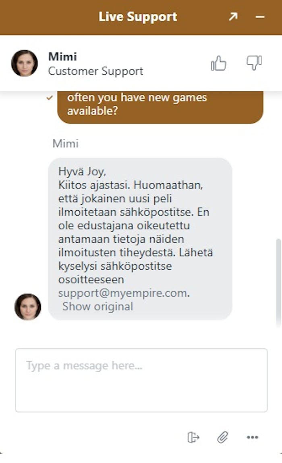Show original text of translated message
Image resolution: width=282 pixels, height=463 pixels.
pos(98,306)
